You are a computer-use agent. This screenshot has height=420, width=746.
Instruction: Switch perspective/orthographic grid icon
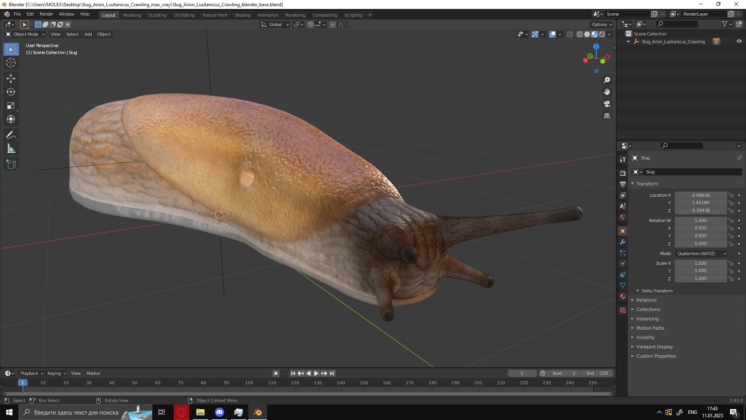pyautogui.click(x=607, y=116)
